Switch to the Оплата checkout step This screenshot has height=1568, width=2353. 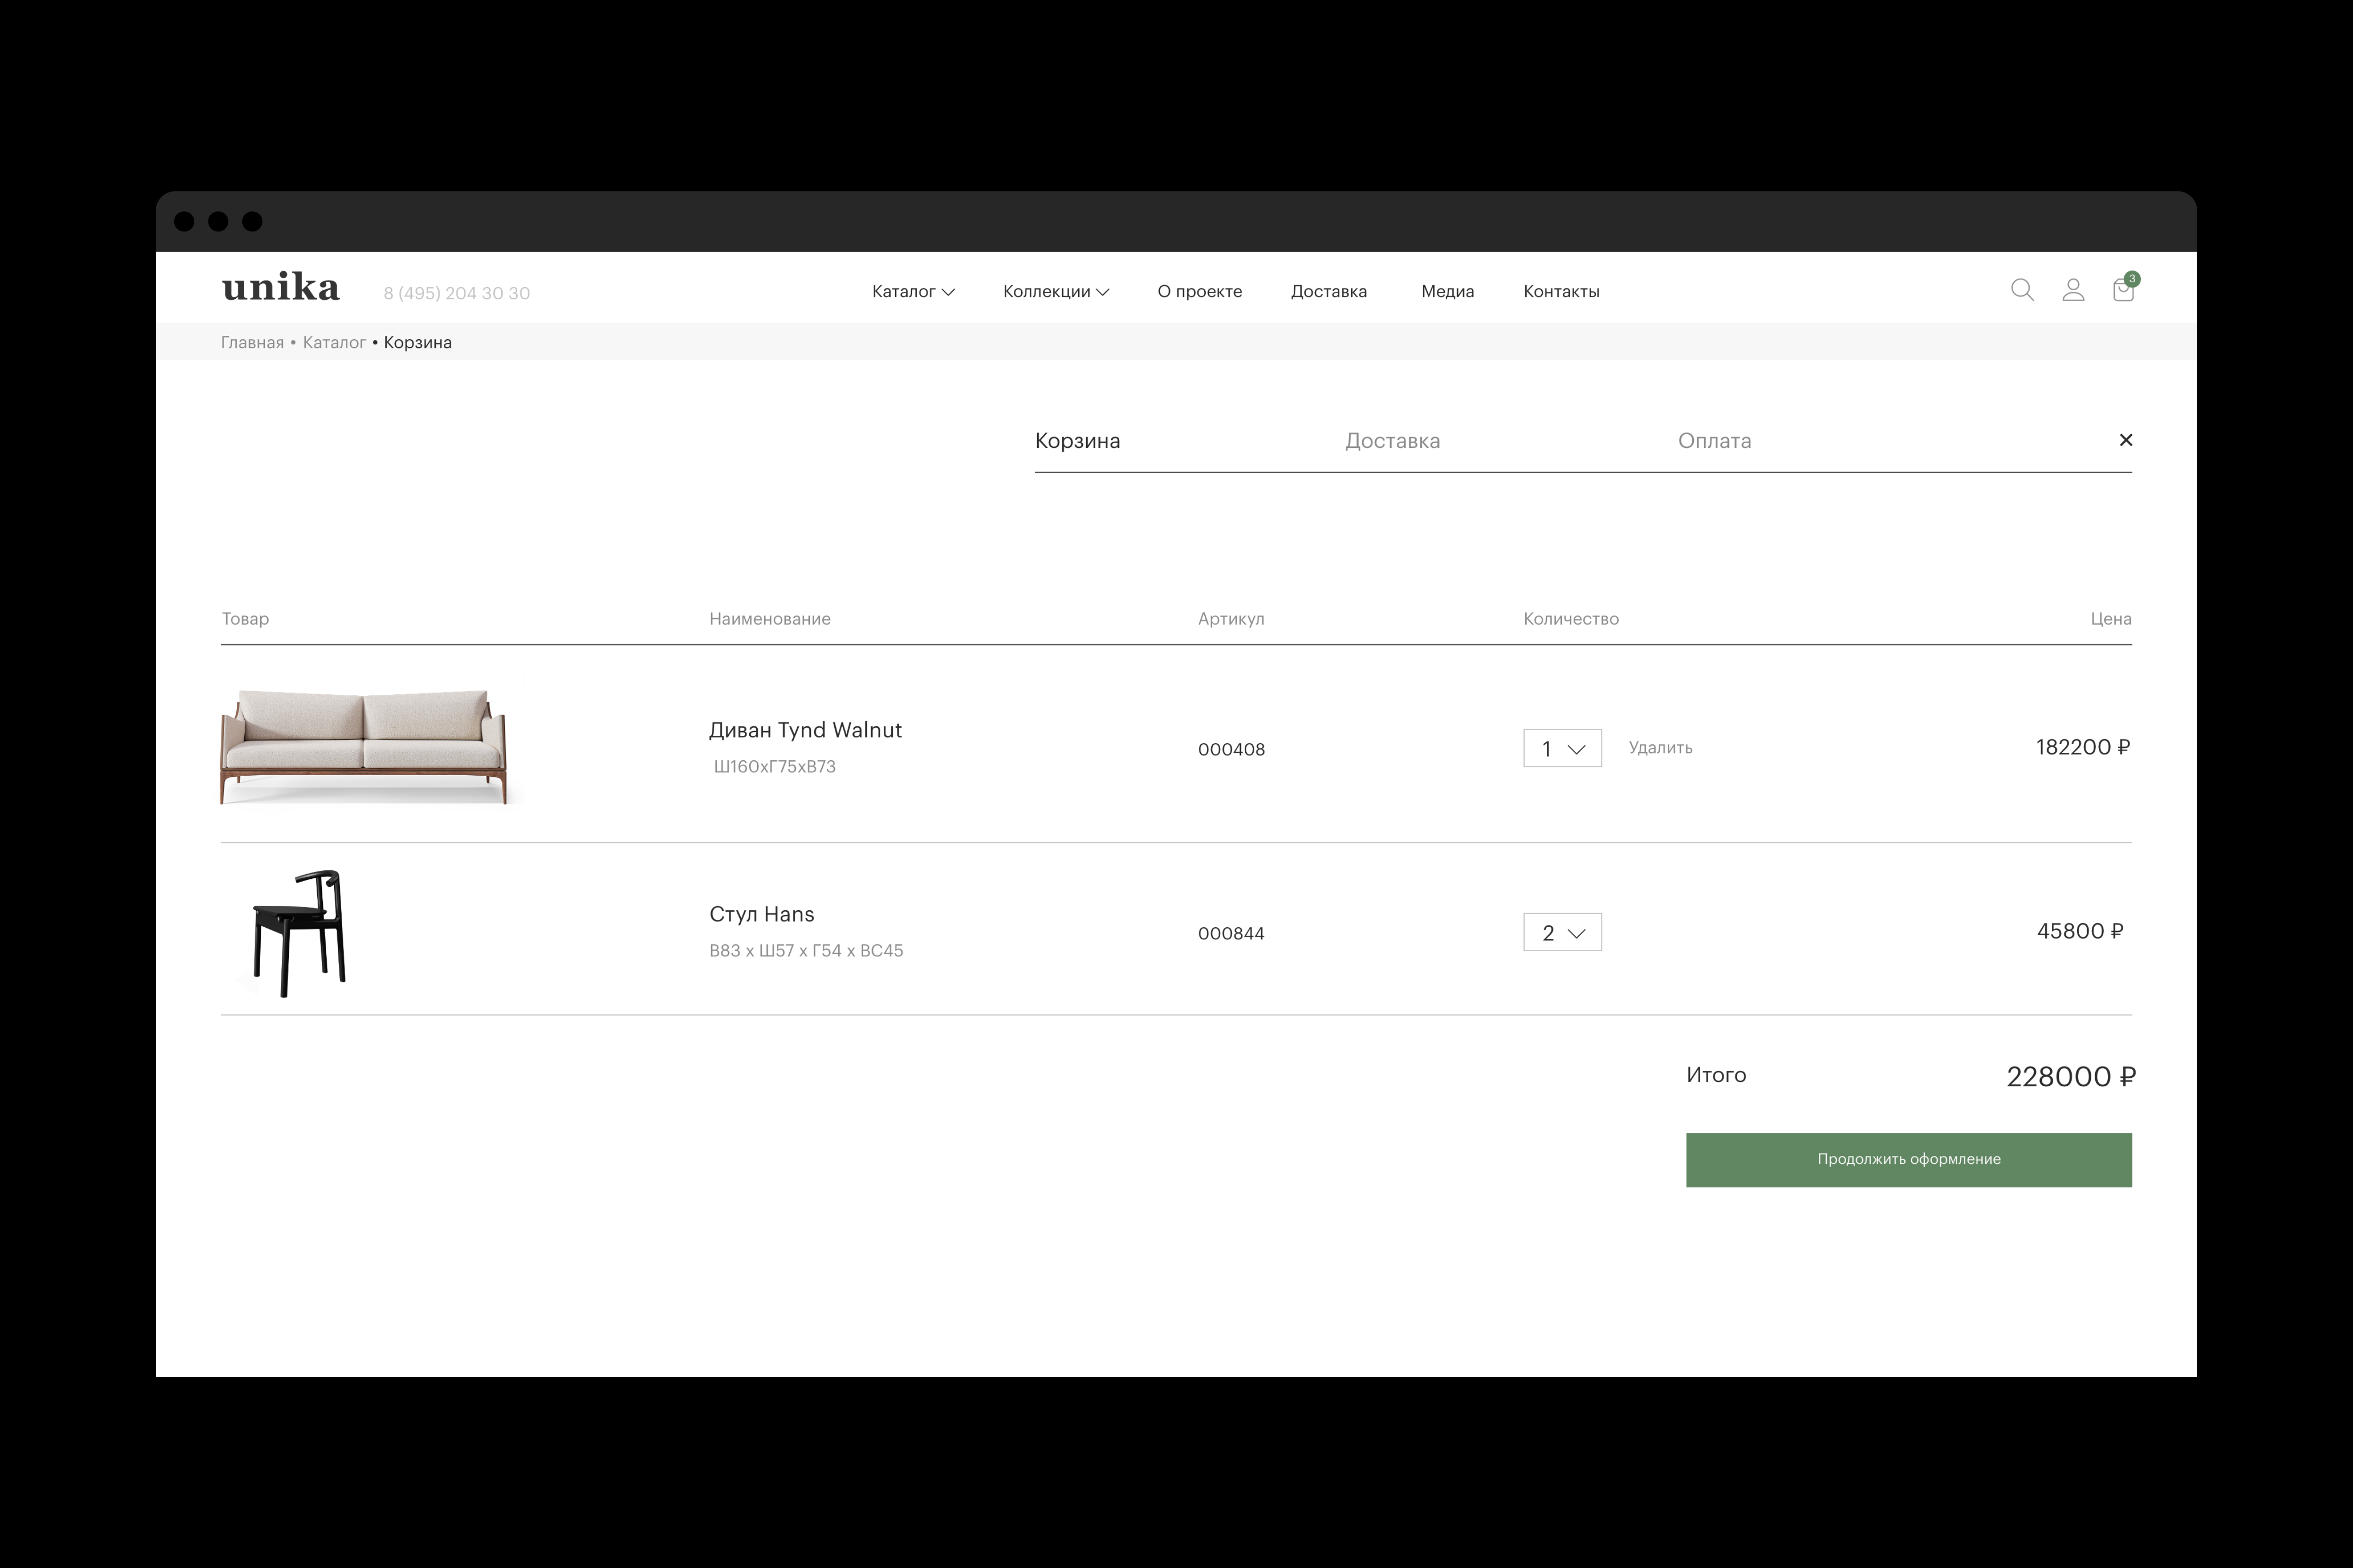pyautogui.click(x=1714, y=441)
